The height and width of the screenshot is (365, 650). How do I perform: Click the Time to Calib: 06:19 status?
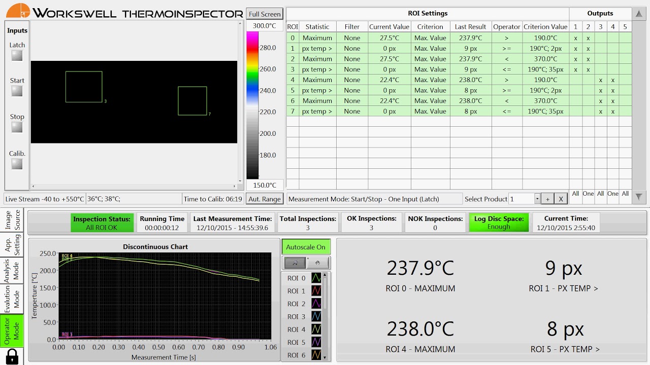[213, 199]
